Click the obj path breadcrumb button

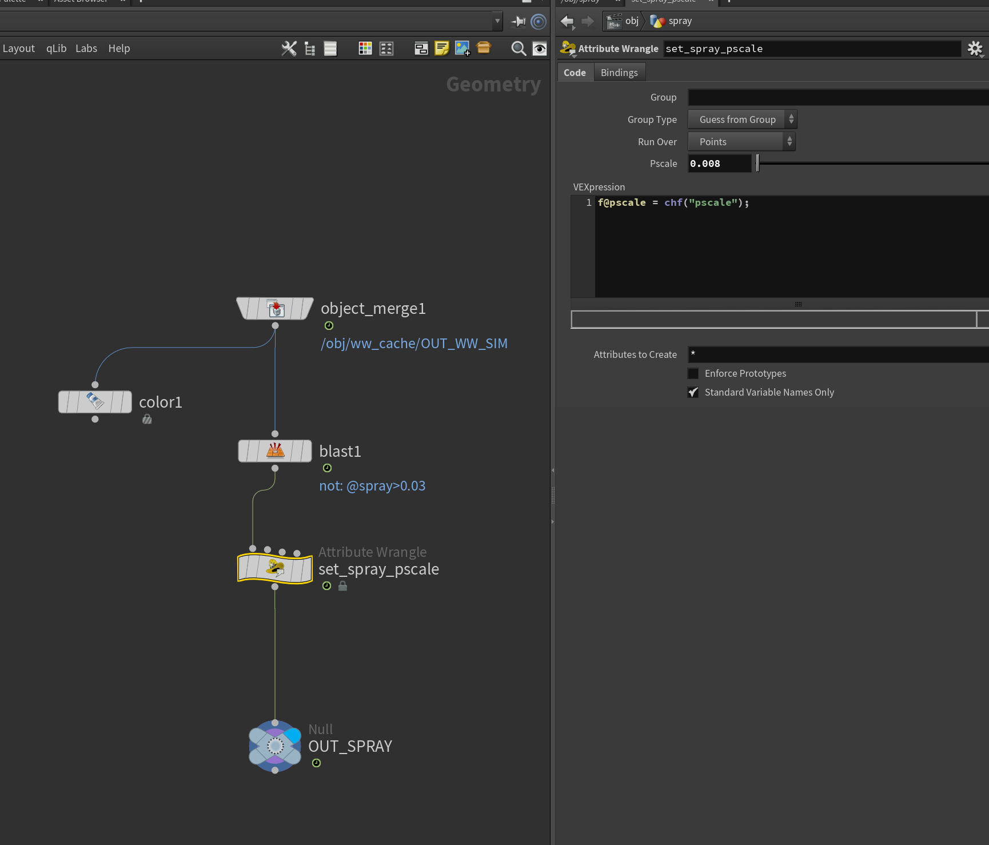point(623,21)
